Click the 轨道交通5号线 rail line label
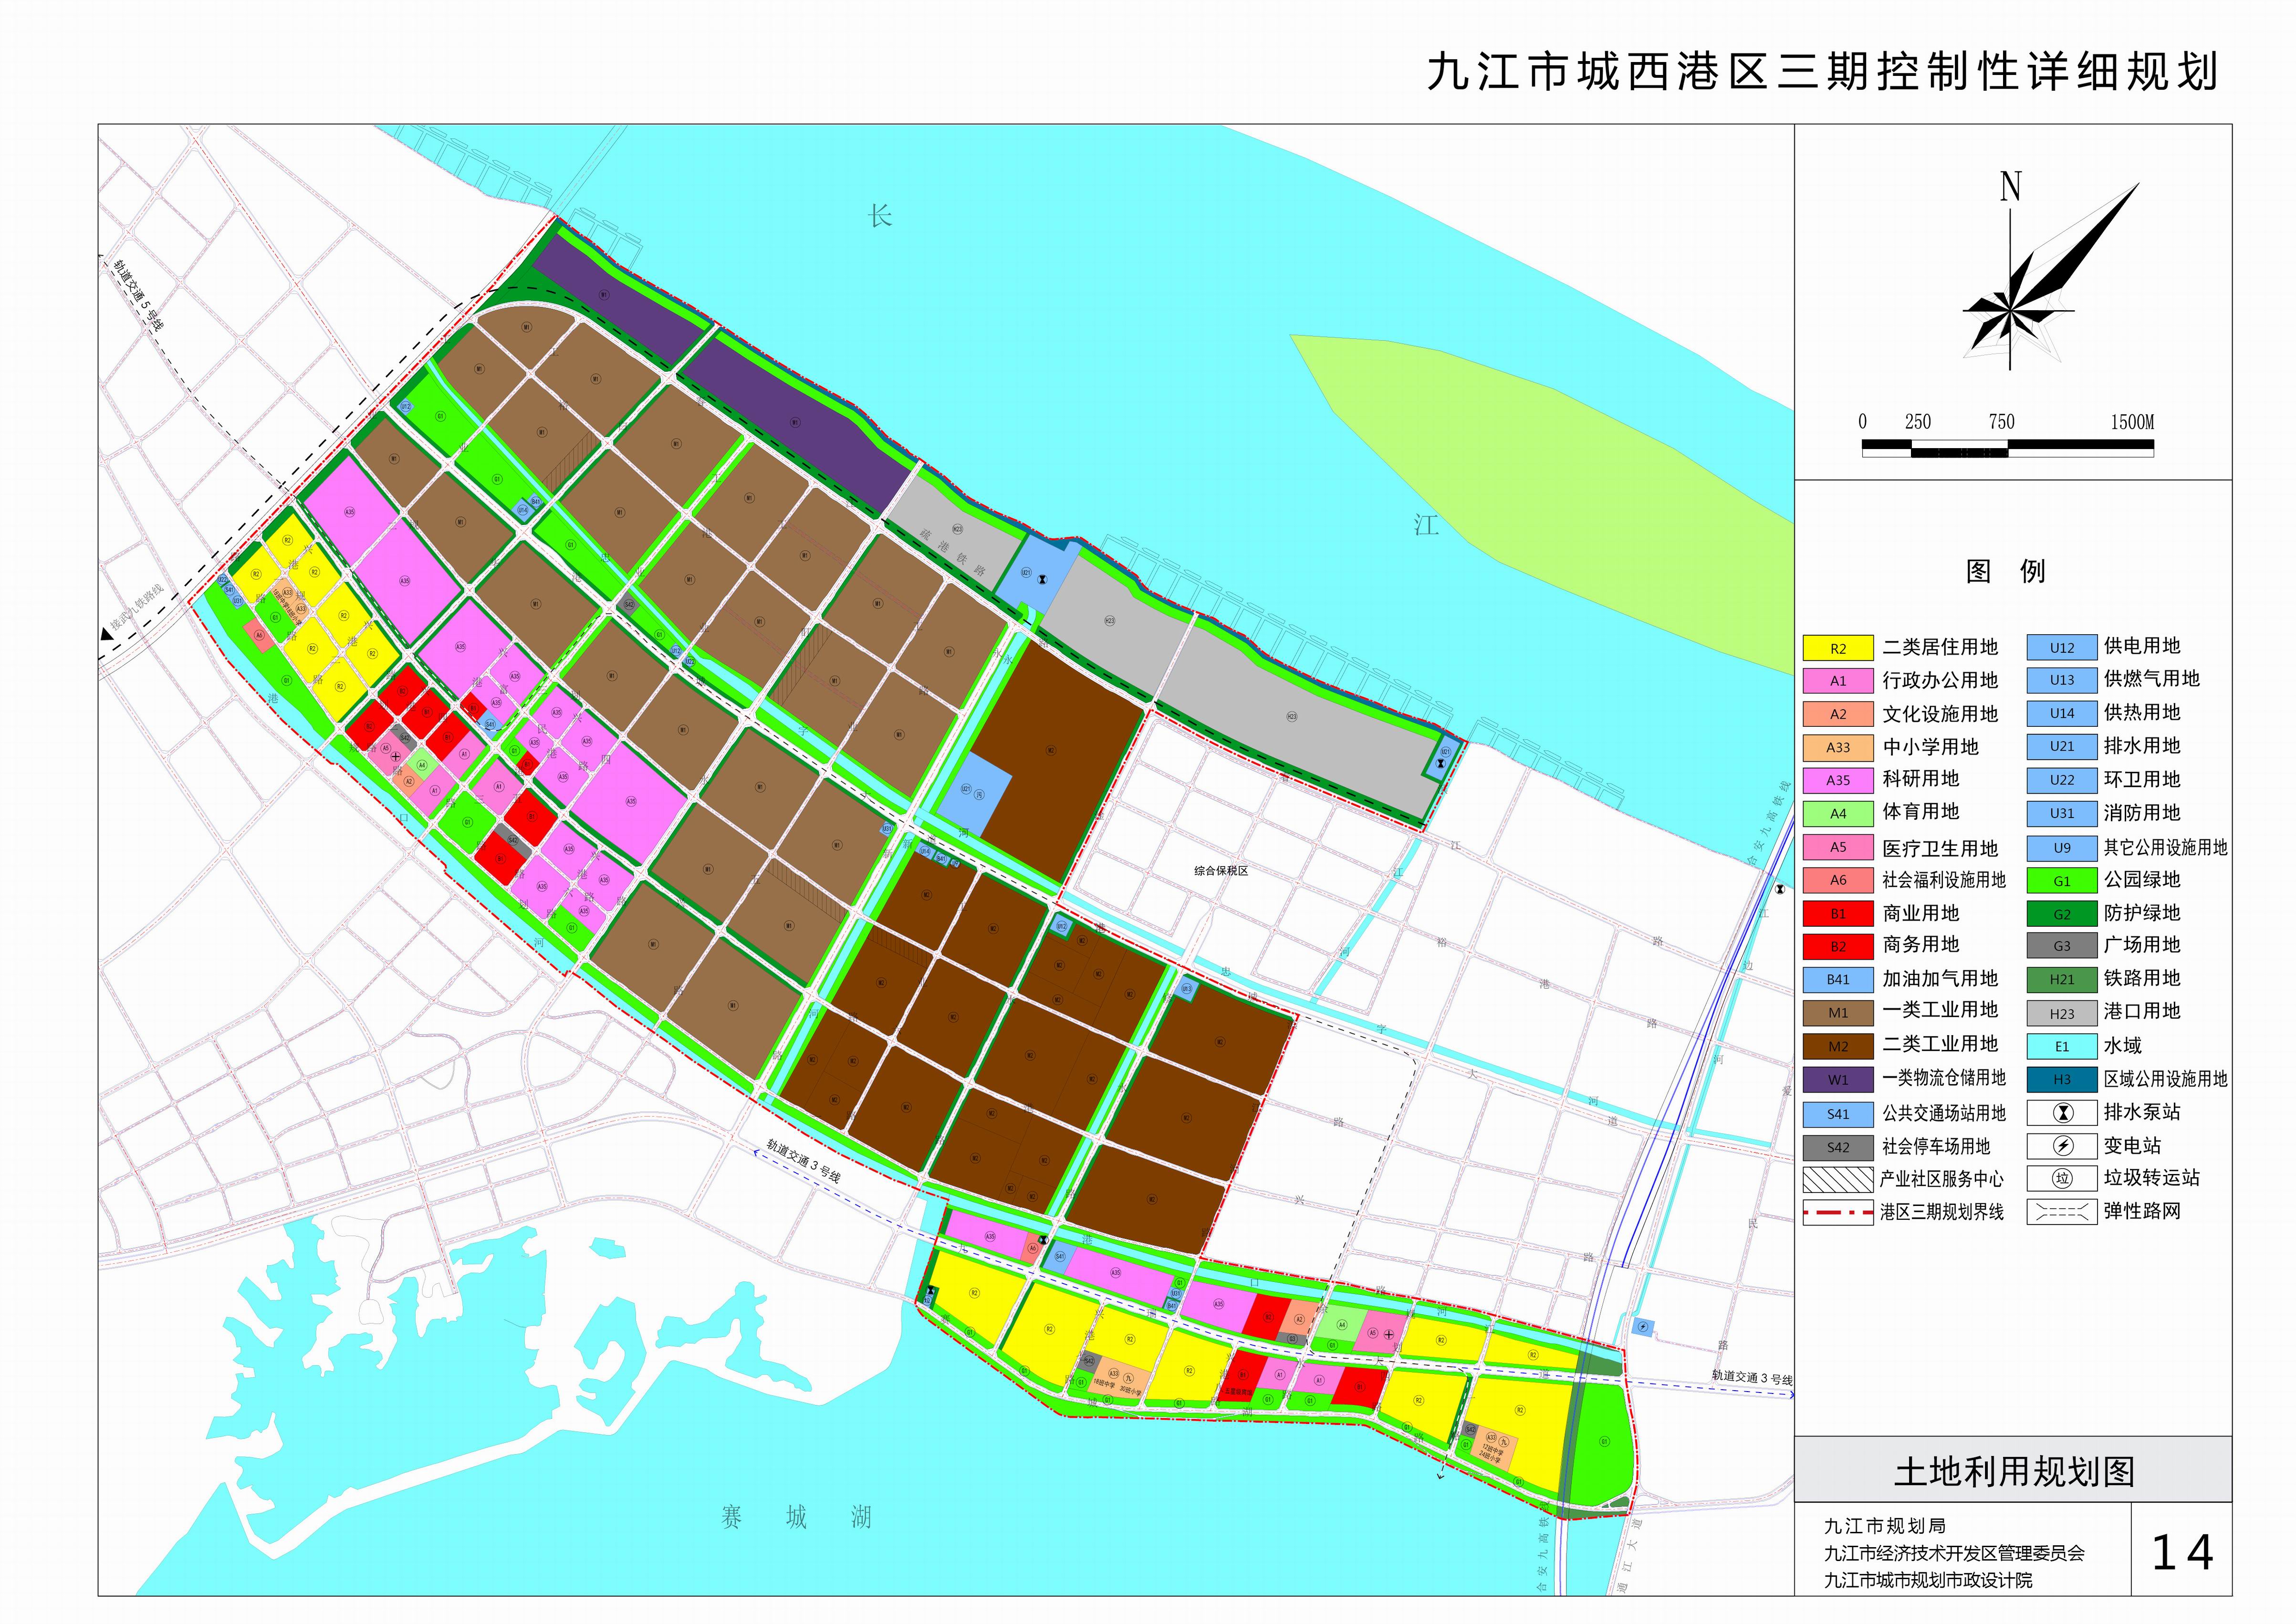 click(137, 296)
